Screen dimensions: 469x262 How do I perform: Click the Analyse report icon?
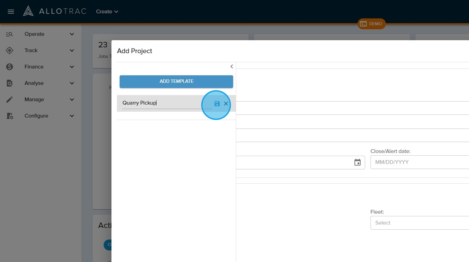pyautogui.click(x=10, y=83)
